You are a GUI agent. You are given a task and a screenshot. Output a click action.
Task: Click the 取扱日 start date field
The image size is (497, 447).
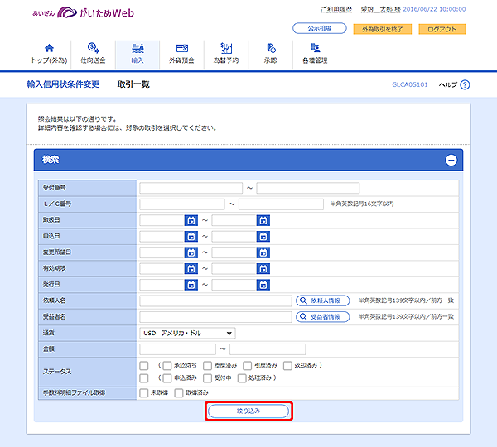click(162, 220)
